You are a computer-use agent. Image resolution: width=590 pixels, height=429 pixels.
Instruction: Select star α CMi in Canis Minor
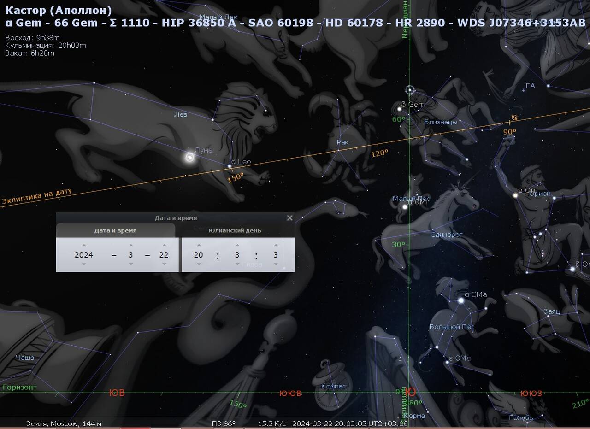(x=405, y=206)
